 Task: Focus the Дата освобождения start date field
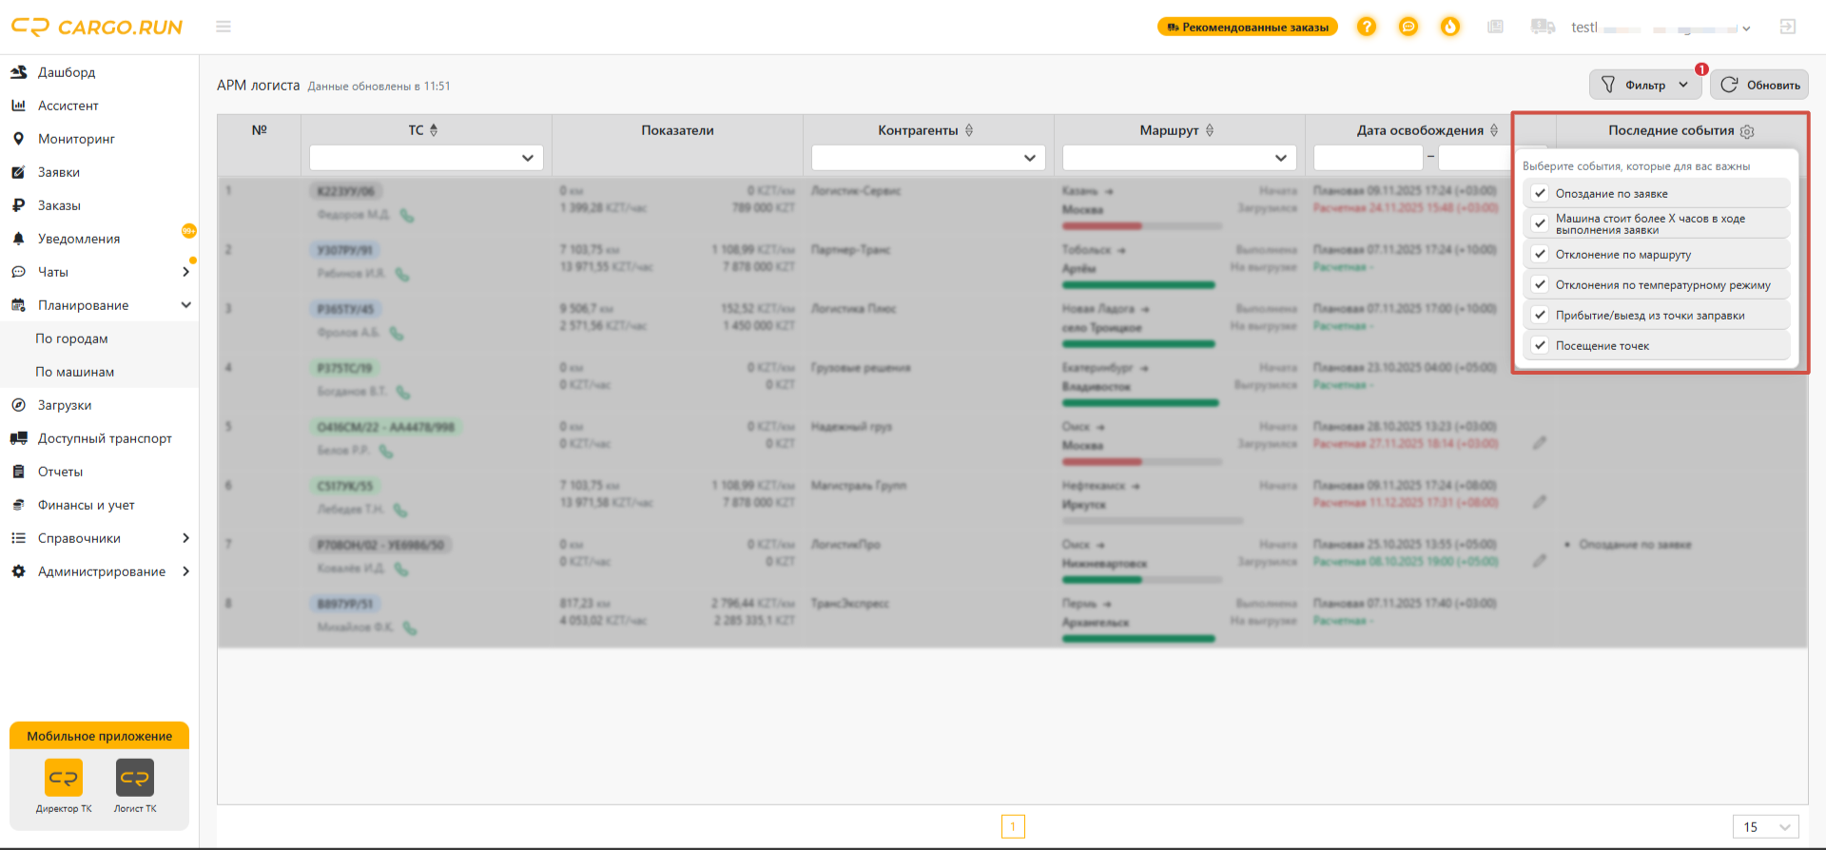pos(1368,158)
